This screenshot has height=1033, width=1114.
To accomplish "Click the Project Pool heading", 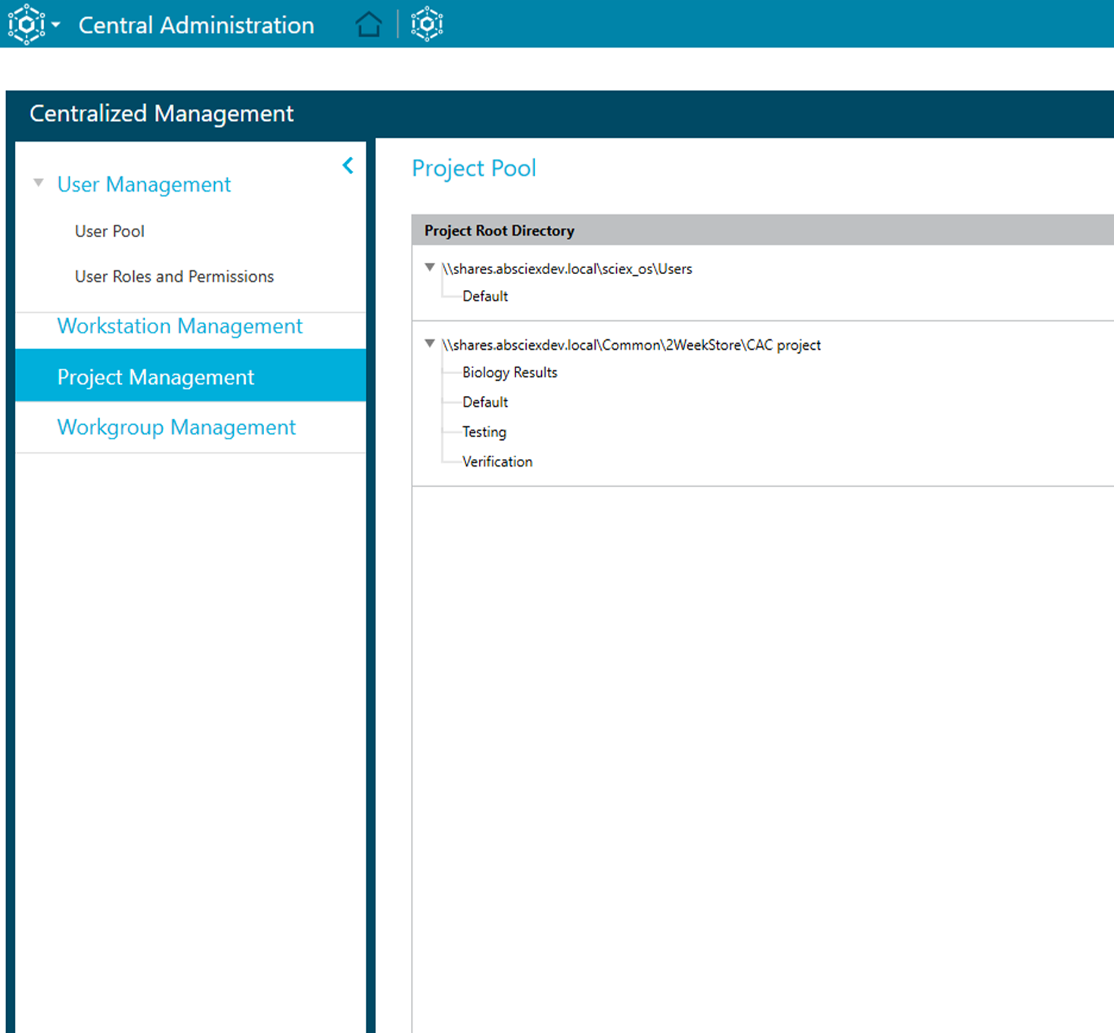I will [x=474, y=168].
